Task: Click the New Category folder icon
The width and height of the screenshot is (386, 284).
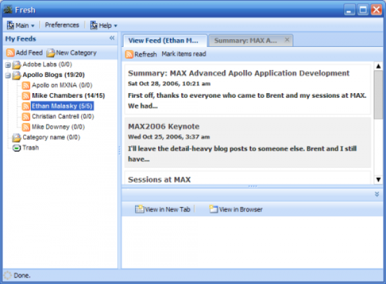Action: pyautogui.click(x=50, y=53)
